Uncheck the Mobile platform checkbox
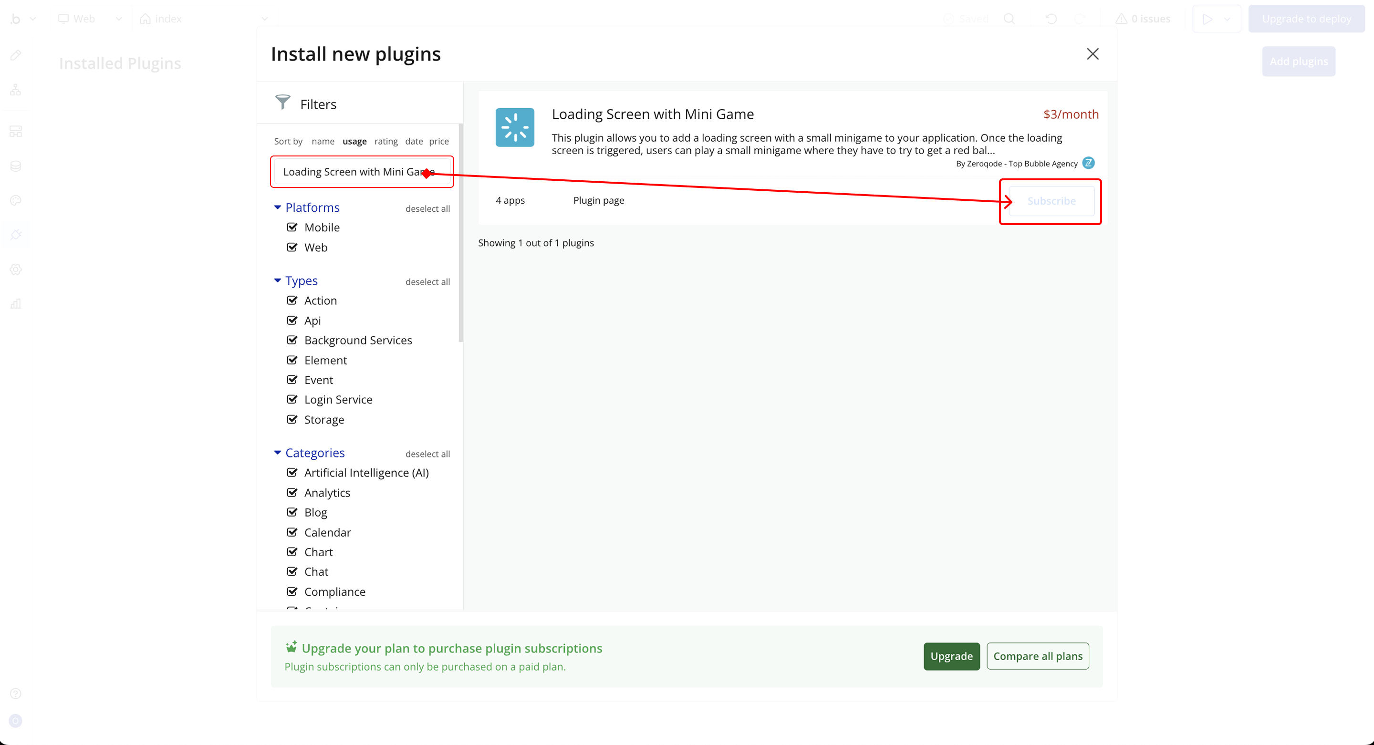This screenshot has width=1374, height=745. (292, 227)
